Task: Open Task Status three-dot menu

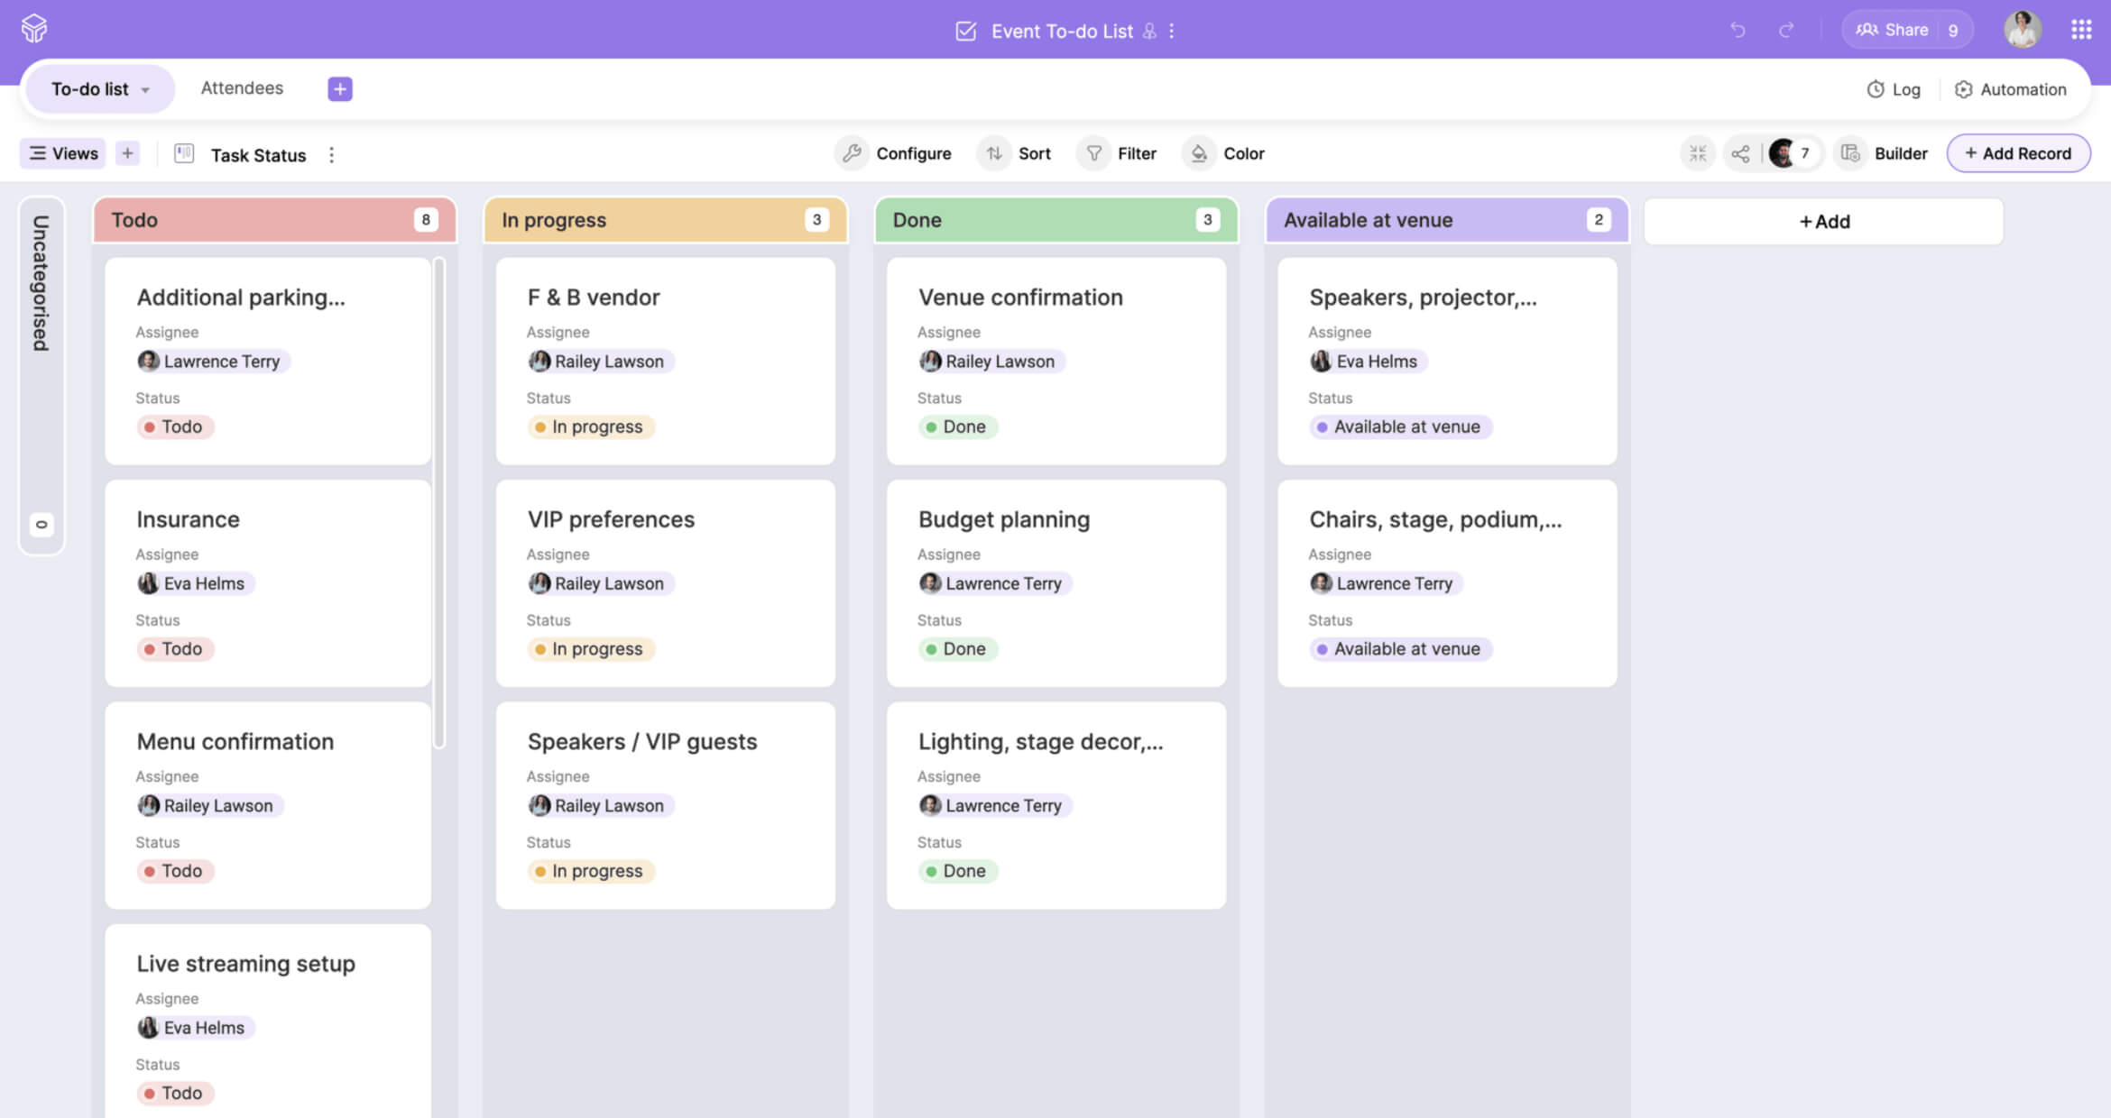Action: 331,155
